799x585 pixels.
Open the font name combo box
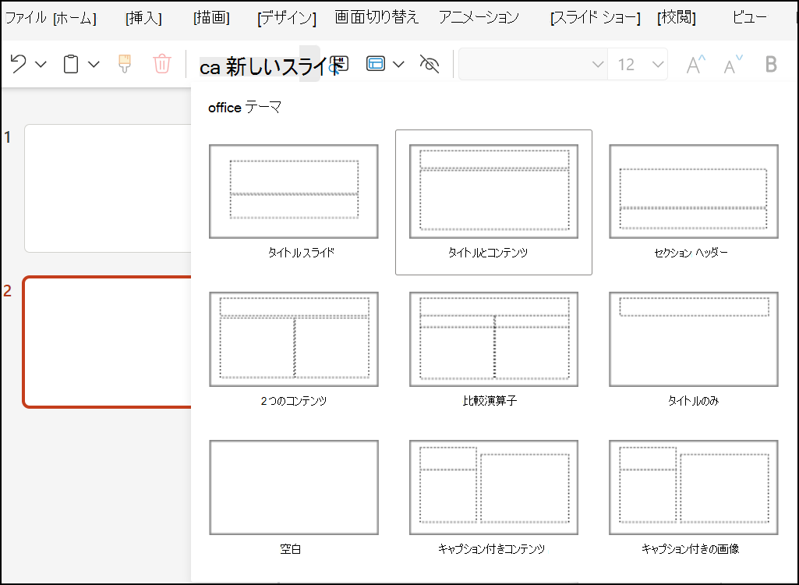[x=533, y=64]
